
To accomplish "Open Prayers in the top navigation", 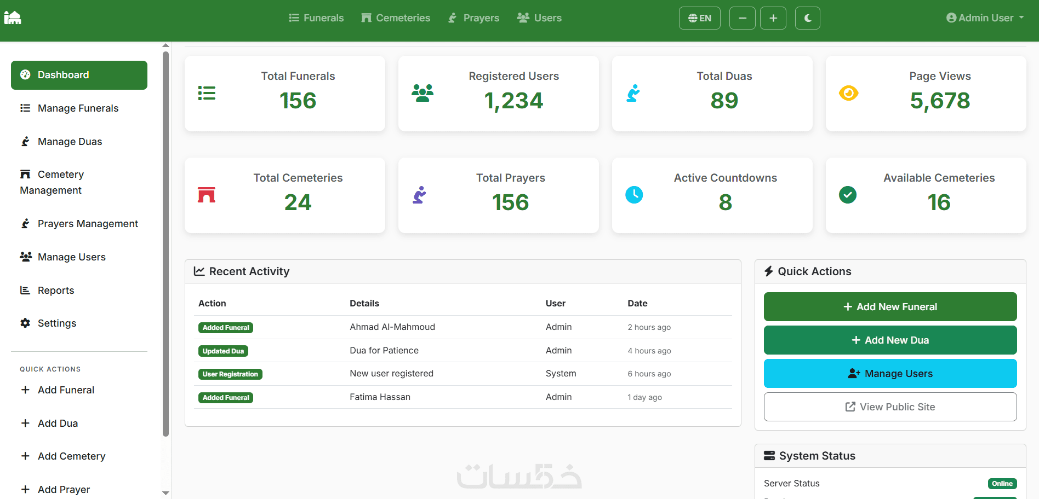I will pyautogui.click(x=473, y=18).
